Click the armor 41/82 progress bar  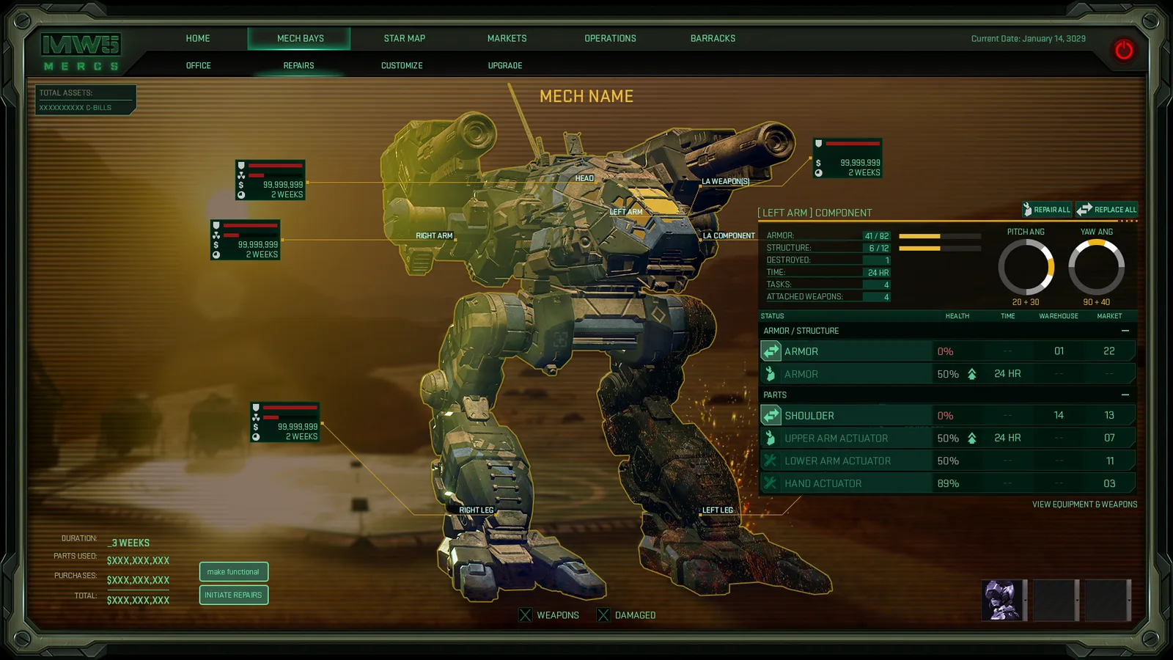940,236
